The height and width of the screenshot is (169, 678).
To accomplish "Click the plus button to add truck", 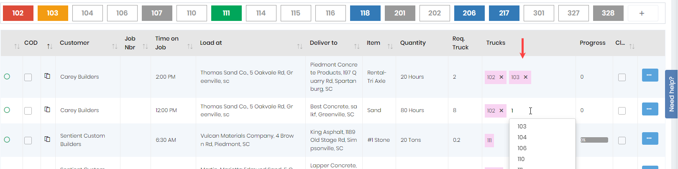I will click(642, 13).
